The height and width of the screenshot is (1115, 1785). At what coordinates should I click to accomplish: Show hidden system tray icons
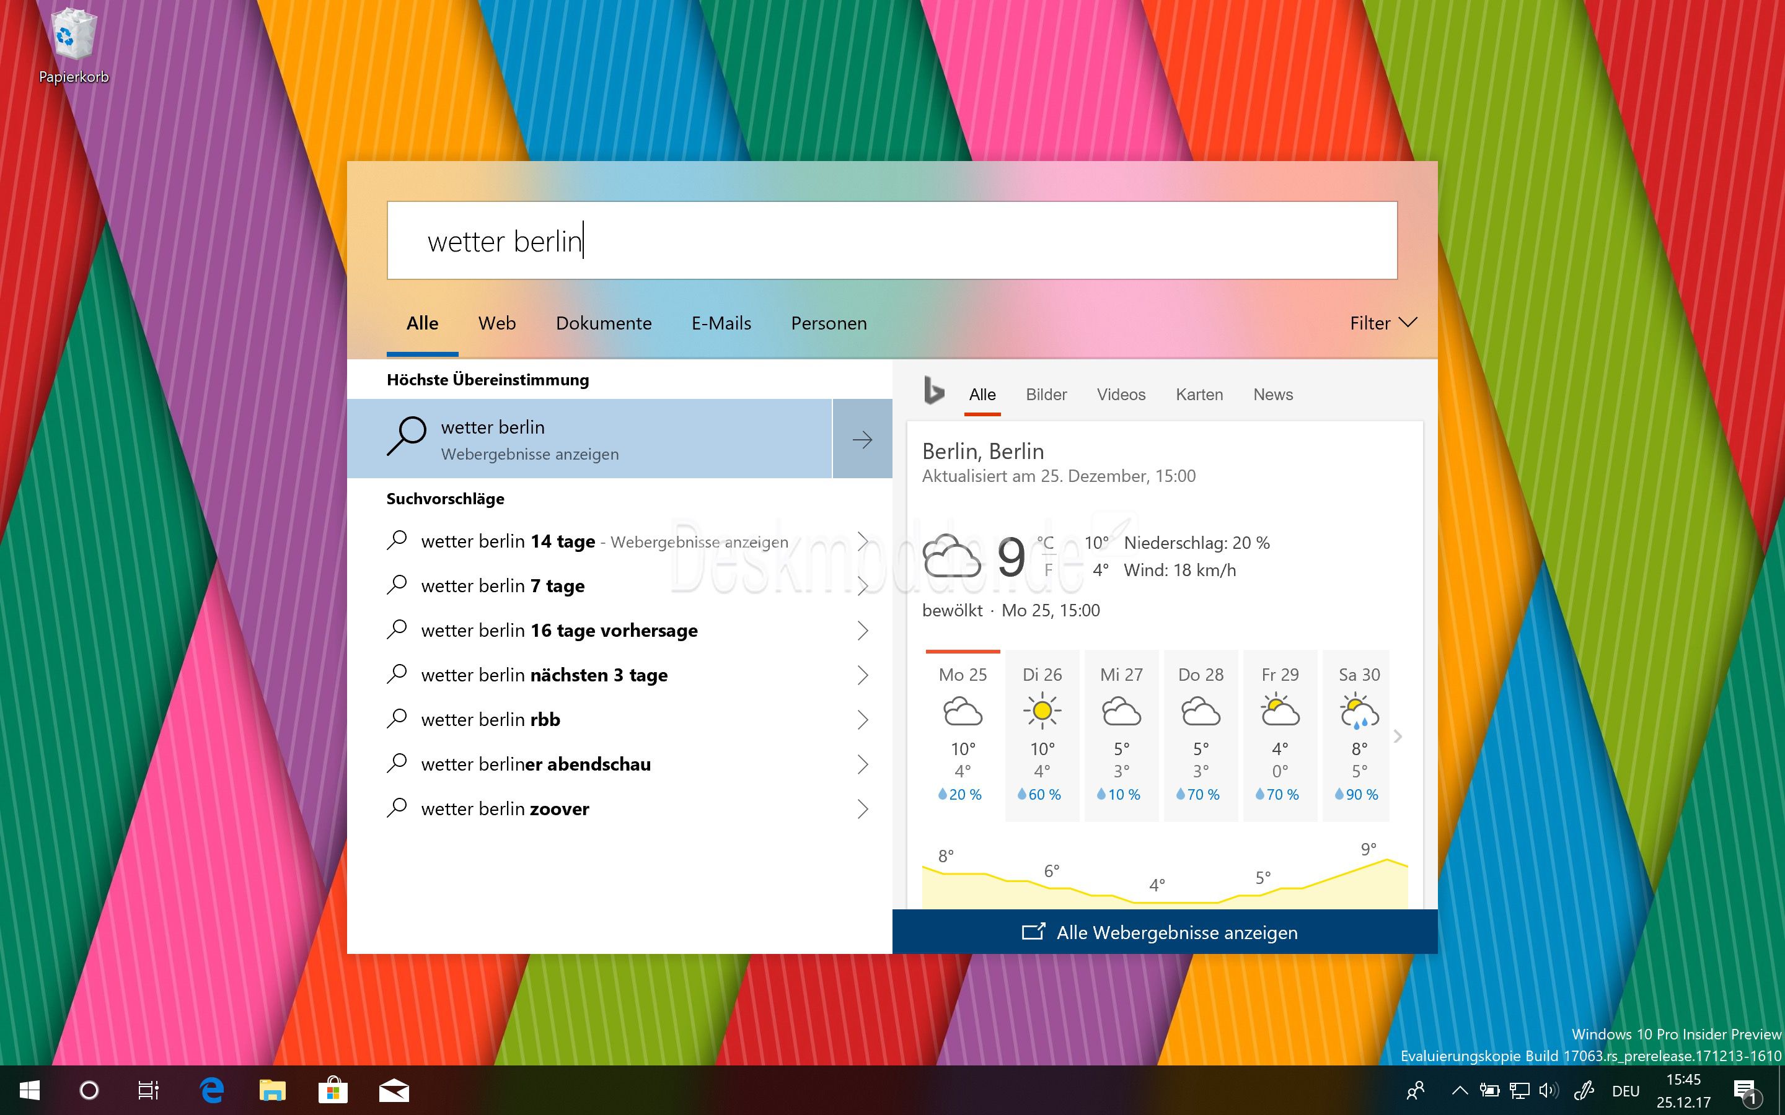1459,1090
